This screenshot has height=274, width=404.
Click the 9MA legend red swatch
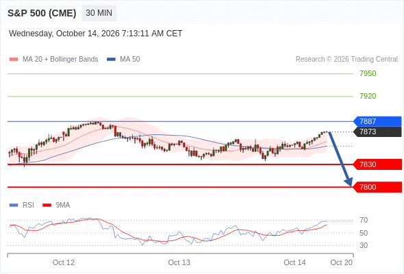[47, 206]
